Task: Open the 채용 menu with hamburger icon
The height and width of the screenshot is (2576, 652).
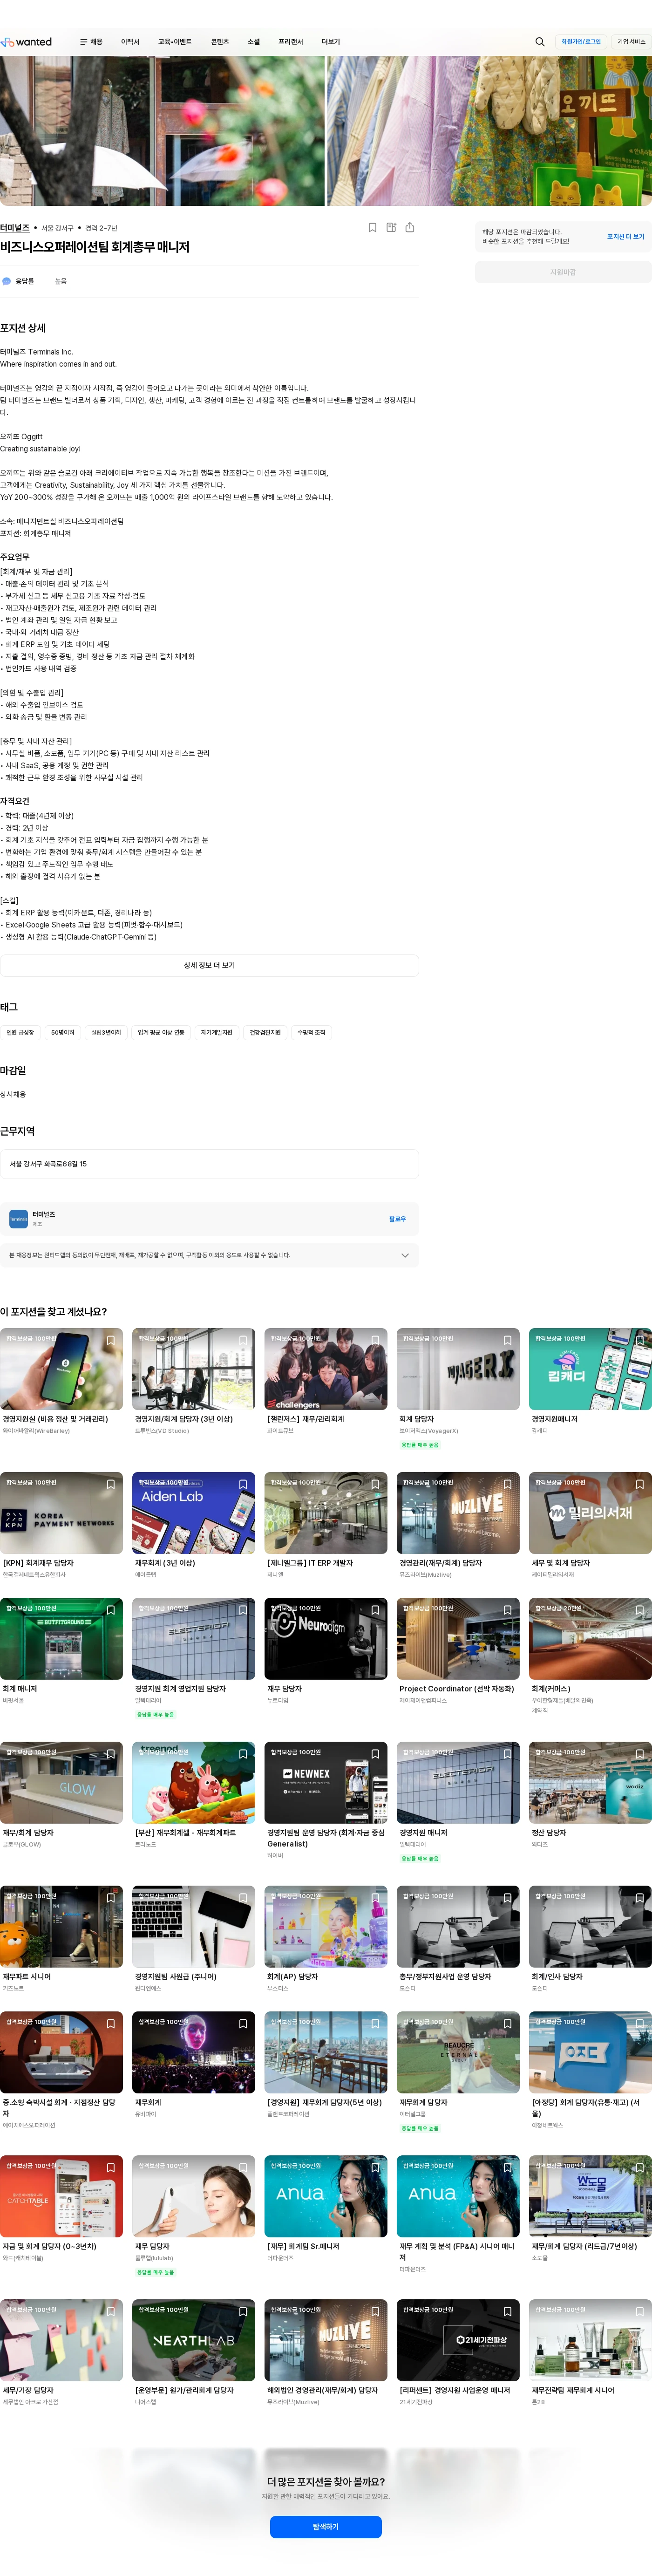Action: 91,42
